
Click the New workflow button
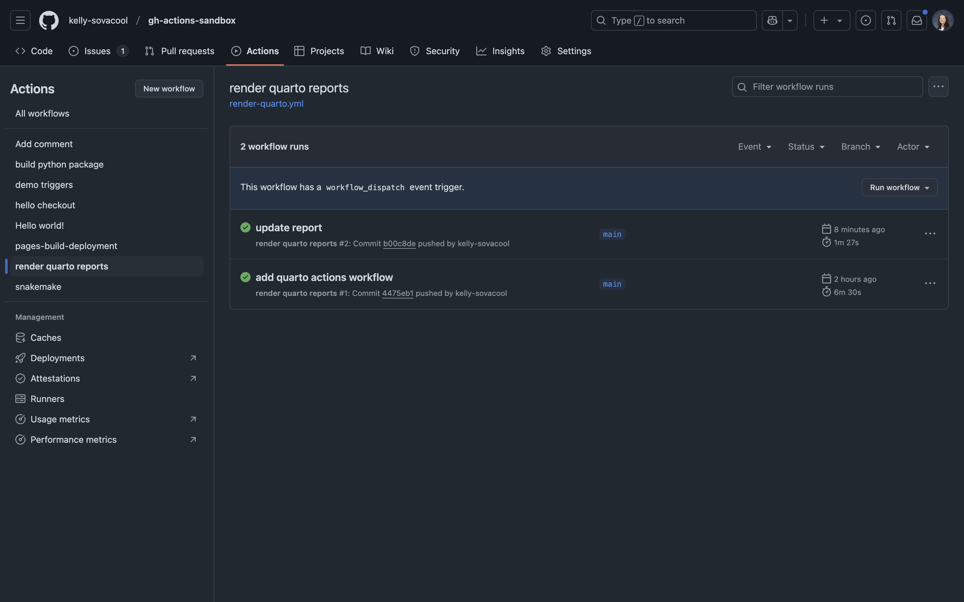coord(169,89)
